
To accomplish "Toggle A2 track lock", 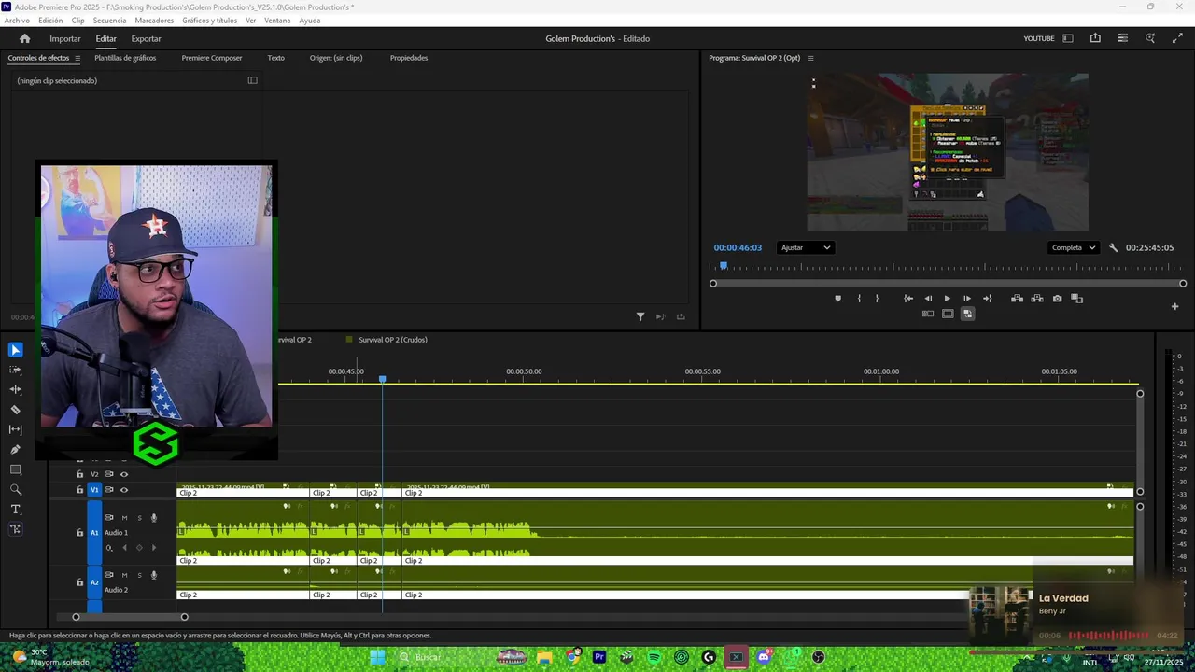I will point(79,582).
